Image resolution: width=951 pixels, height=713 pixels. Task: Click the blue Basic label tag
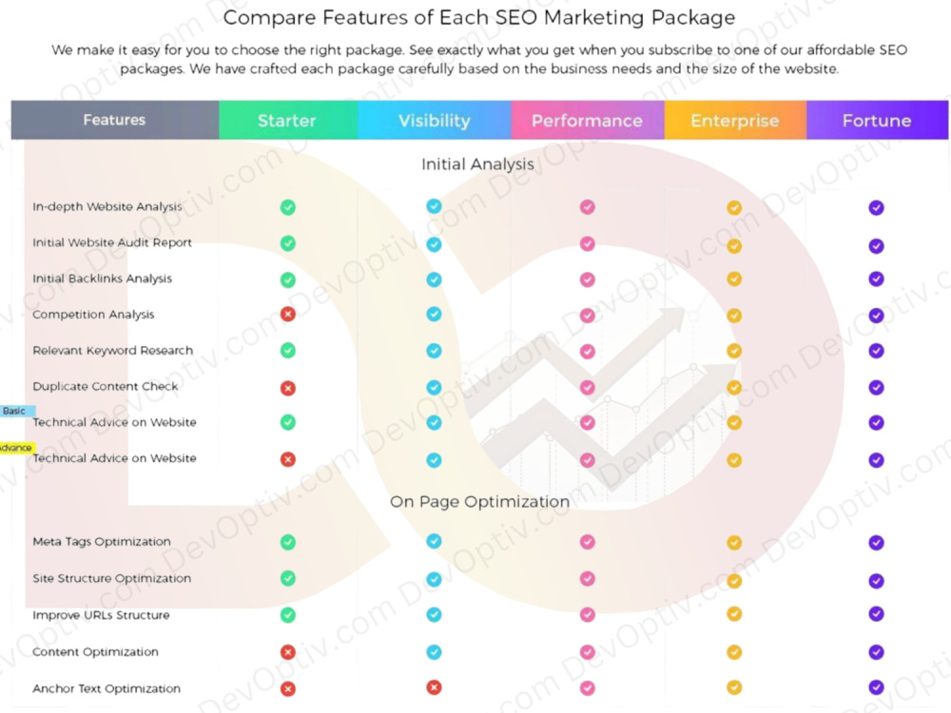point(17,411)
